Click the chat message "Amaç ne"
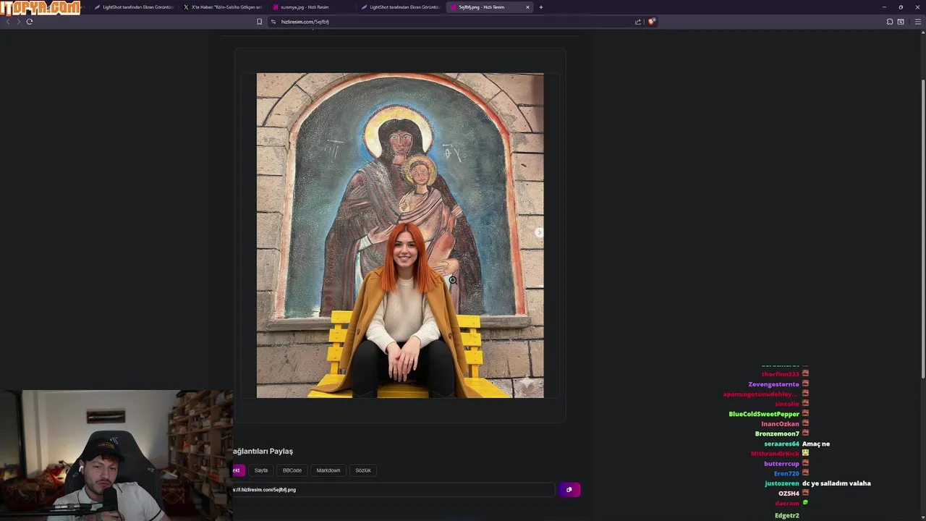Image resolution: width=926 pixels, height=521 pixels. [816, 444]
